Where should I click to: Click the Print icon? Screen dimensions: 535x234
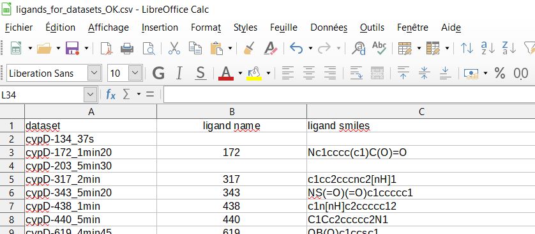pyautogui.click(x=127, y=48)
